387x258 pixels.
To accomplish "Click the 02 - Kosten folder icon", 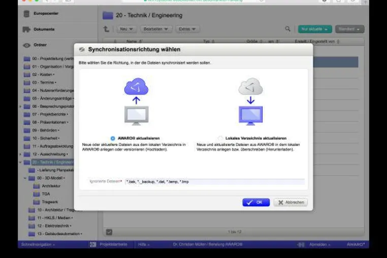I will 27,75.
